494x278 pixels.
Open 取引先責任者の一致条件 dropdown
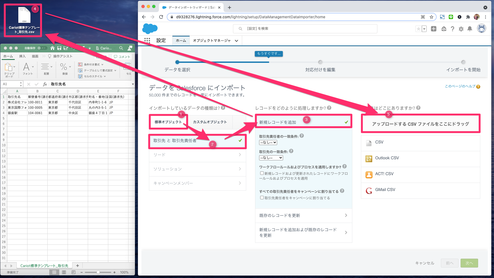pyautogui.click(x=268, y=142)
